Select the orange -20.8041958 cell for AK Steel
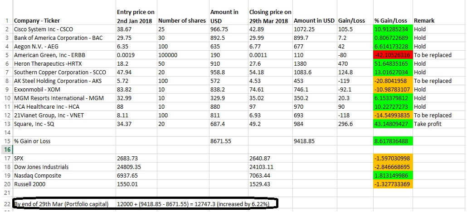Image resolution: width=467 pixels, height=212 pixels. [x=392, y=81]
